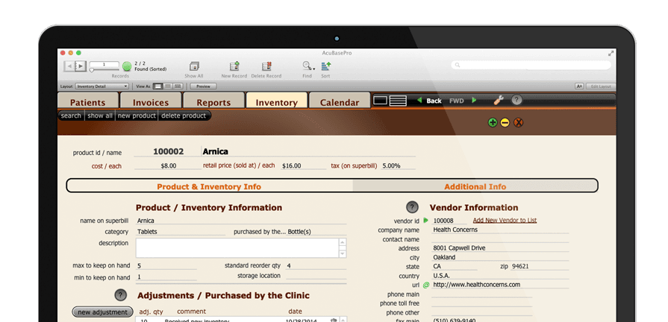
Task: Expand the Find dropdown arrow
Action: [x=314, y=69]
